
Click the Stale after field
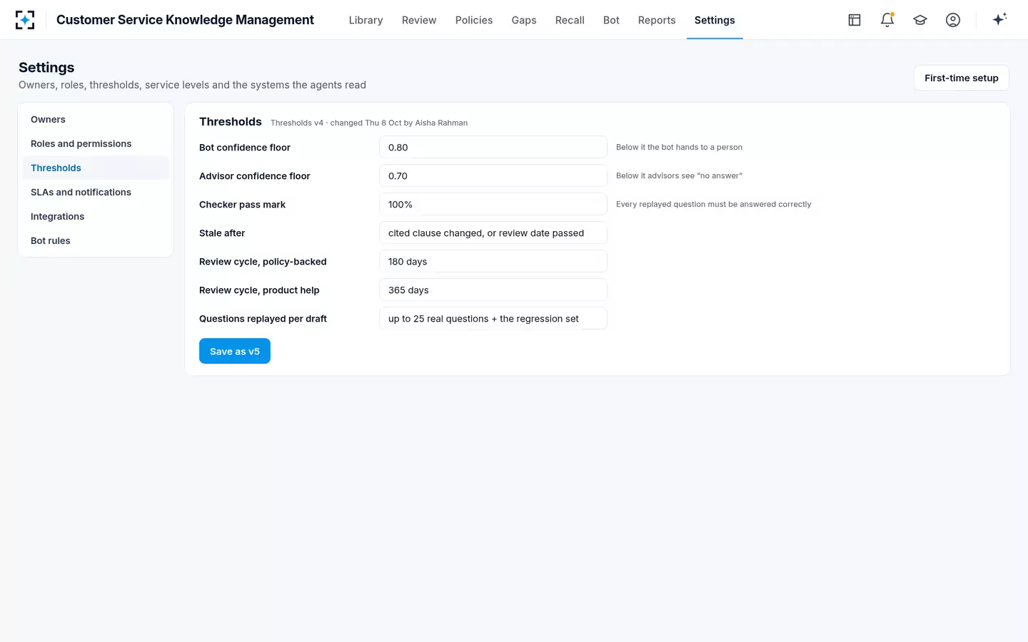click(493, 233)
